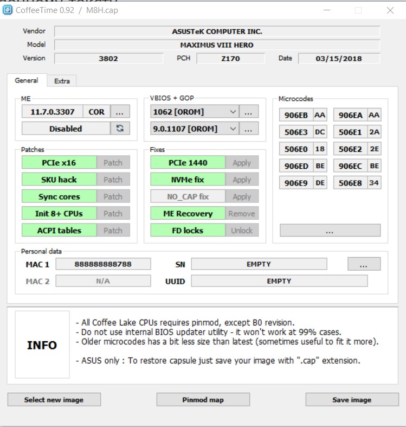The height and width of the screenshot is (427, 406).
Task: Click the FD locks indicator
Action: point(188,231)
